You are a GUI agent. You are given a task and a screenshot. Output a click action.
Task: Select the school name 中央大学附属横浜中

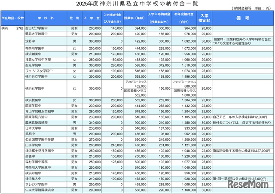point(40,190)
